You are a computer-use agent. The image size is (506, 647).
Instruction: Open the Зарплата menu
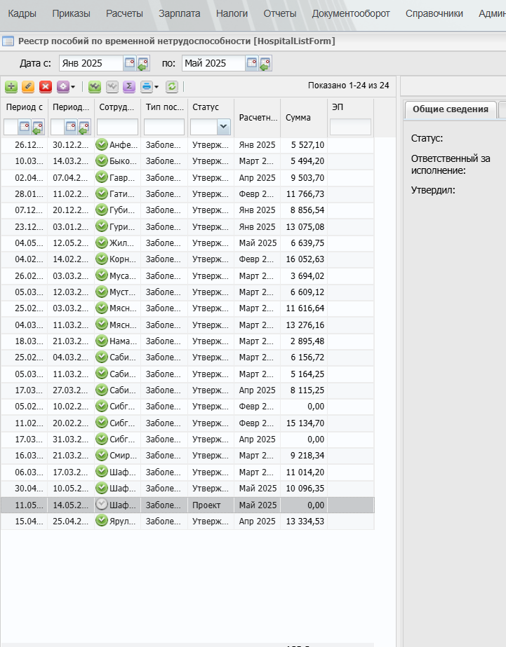click(x=179, y=13)
